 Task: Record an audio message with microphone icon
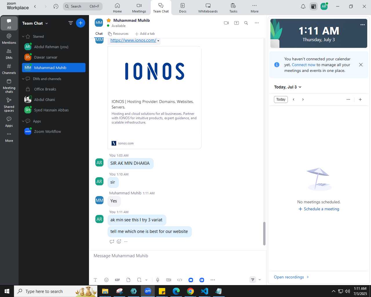tap(158, 280)
